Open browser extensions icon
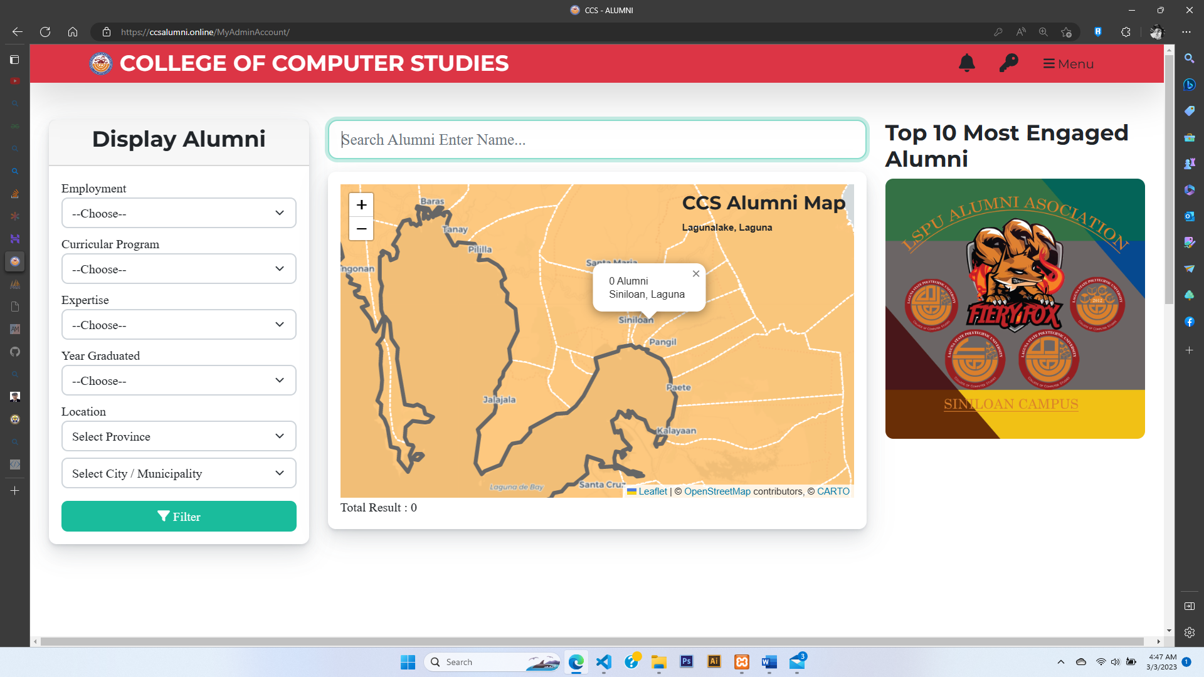 point(1126,32)
